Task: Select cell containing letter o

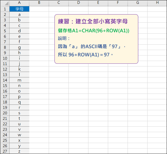Action: point(19,91)
